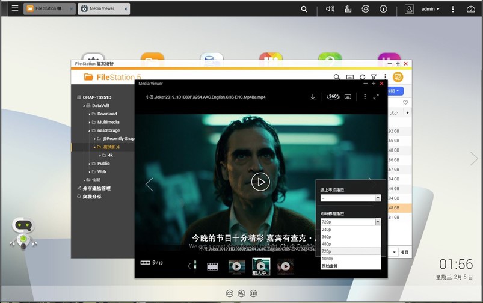
Task: Expand the Web folder arrow
Action: 90,172
